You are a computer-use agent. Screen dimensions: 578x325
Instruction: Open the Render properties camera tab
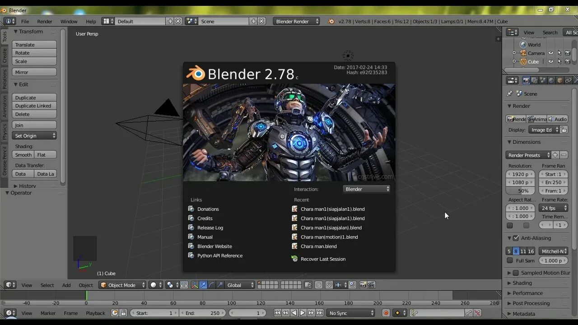pos(526,80)
